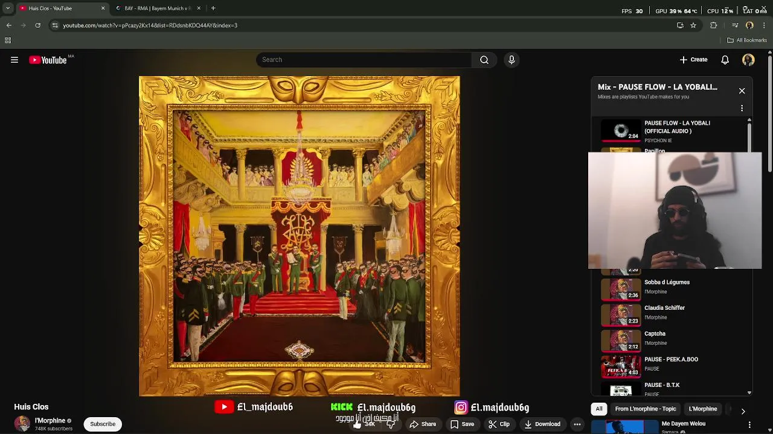Open the Mix playlist options menu
The height and width of the screenshot is (434, 773).
742,108
